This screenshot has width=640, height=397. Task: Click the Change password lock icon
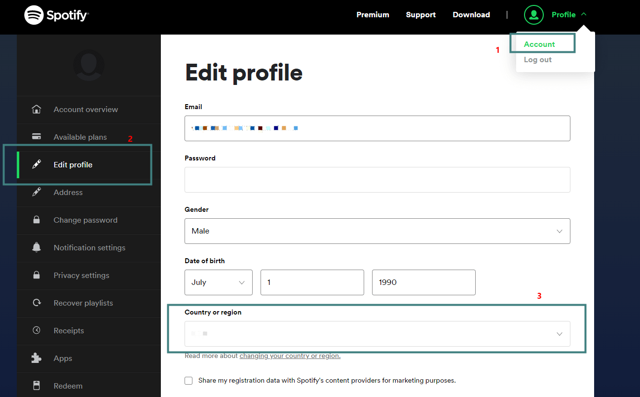coord(37,220)
